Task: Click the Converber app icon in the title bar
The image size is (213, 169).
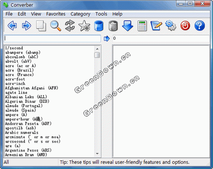Action: coord(6,5)
